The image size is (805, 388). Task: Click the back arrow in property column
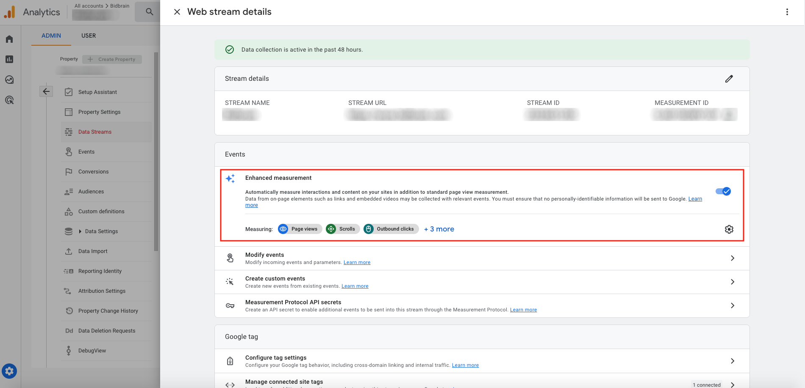click(46, 91)
